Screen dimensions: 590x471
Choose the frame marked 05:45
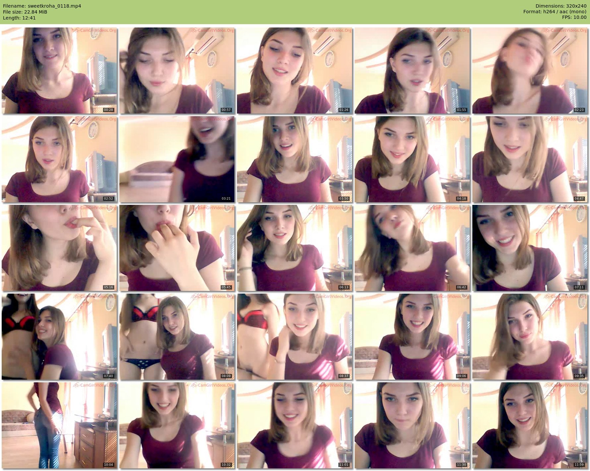[x=177, y=248]
